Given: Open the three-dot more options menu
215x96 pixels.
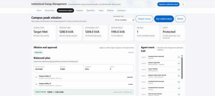Looking at the screenshot, I should click(x=183, y=4).
